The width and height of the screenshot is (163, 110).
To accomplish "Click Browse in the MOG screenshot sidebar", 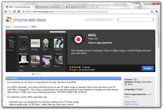I will pos(11,40).
